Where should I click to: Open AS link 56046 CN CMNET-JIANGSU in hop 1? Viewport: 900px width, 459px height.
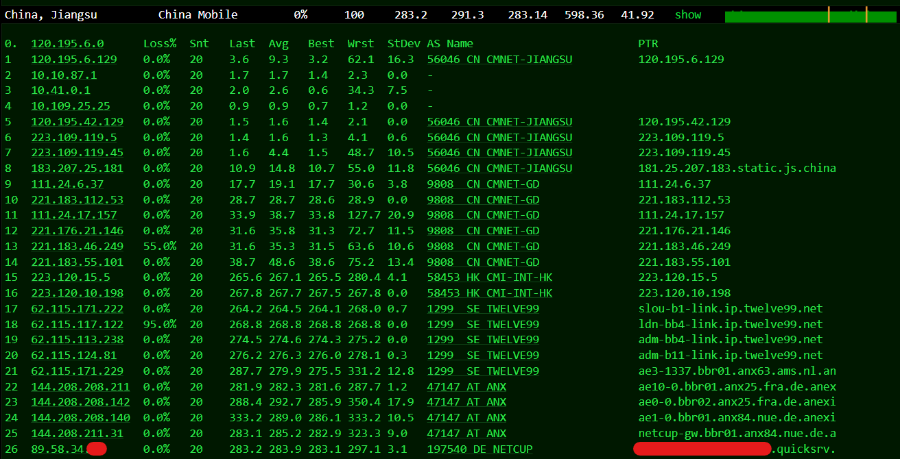coord(499,60)
